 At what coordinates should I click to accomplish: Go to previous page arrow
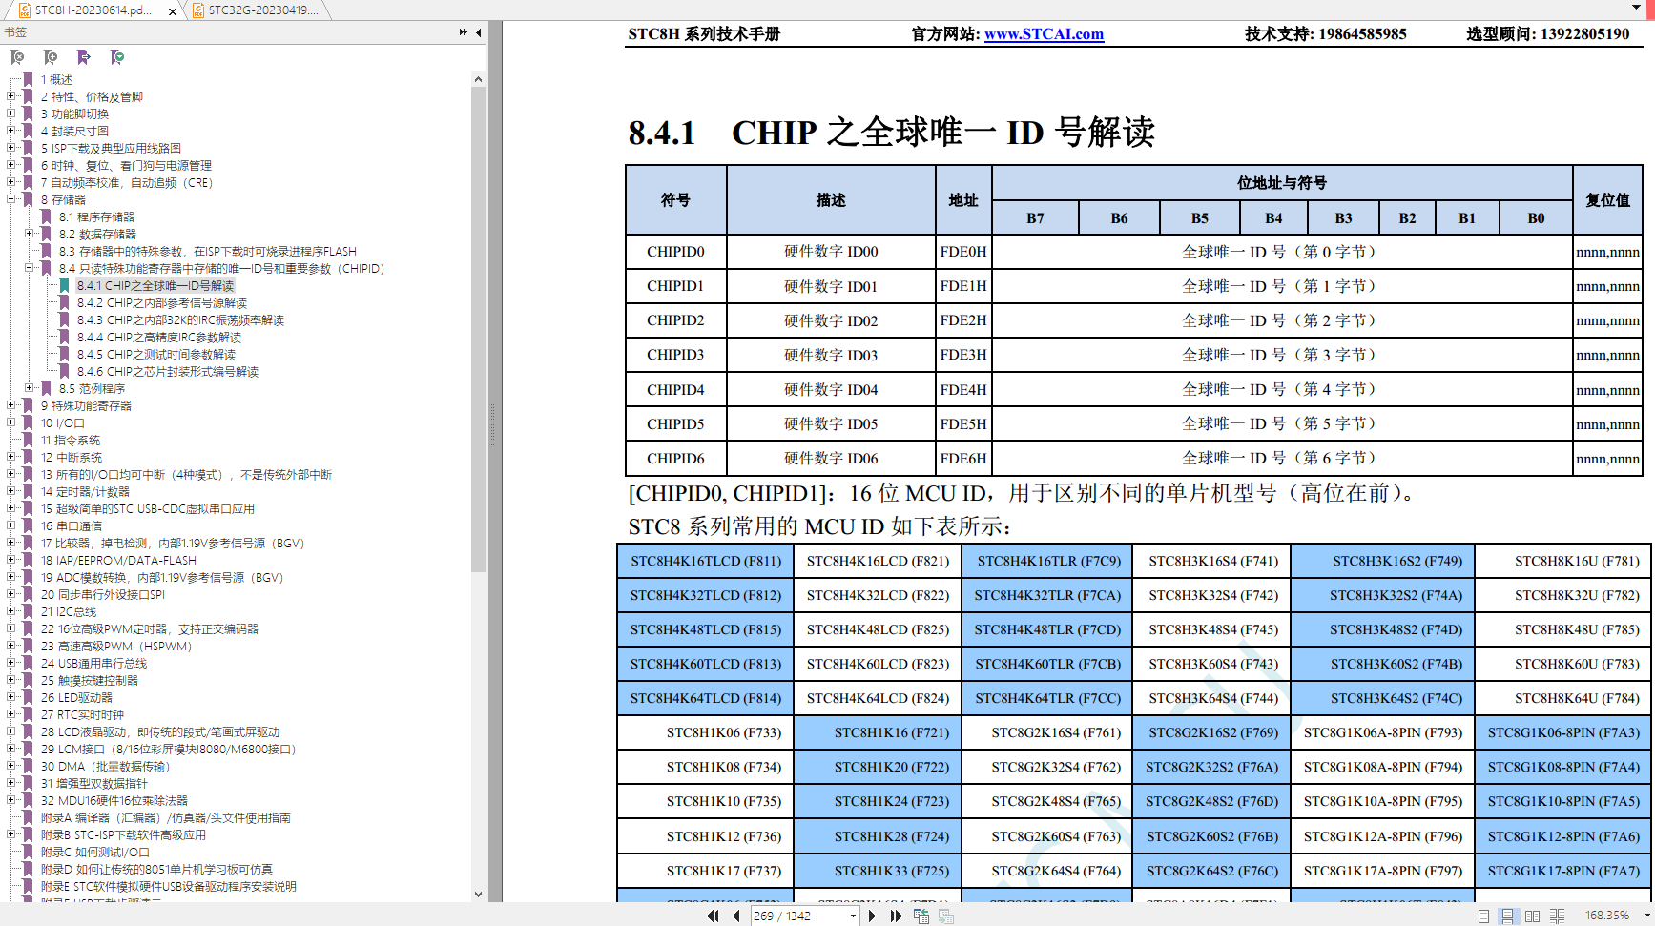736,916
